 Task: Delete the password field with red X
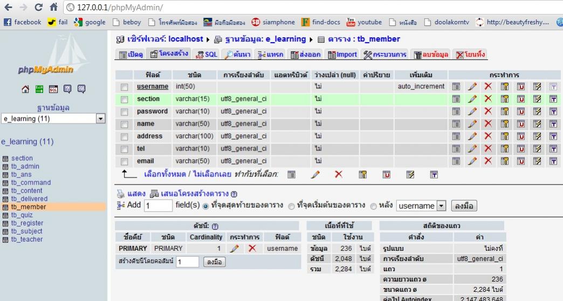pyautogui.click(x=488, y=111)
